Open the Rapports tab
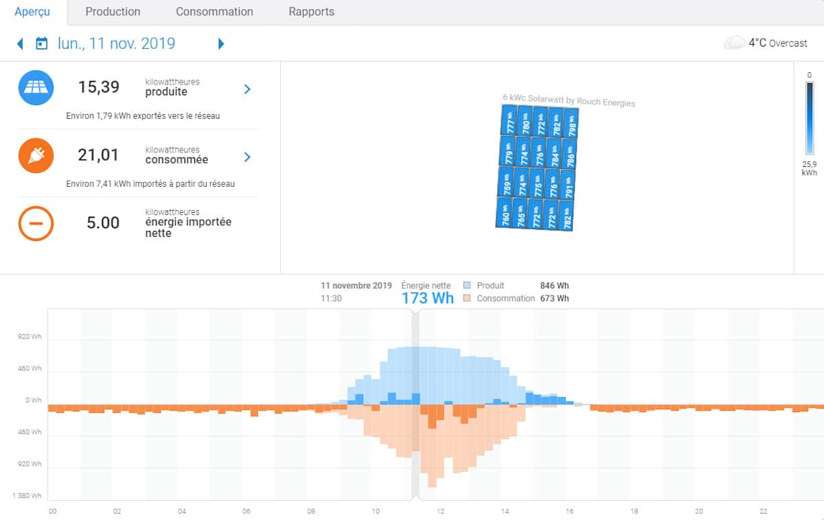Image resolution: width=824 pixels, height=520 pixels. 311,12
